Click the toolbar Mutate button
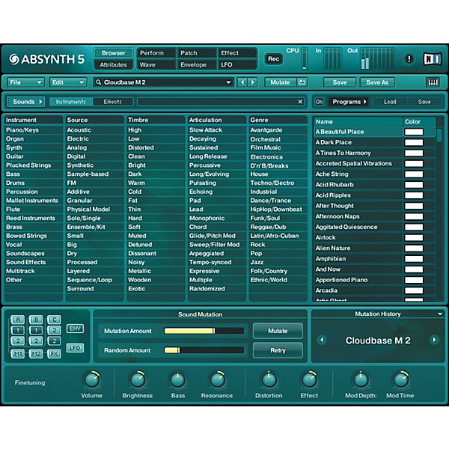 pyautogui.click(x=280, y=82)
